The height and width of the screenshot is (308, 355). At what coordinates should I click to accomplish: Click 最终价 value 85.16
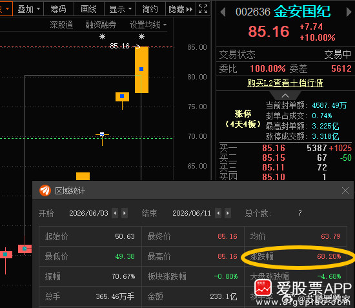(228, 236)
